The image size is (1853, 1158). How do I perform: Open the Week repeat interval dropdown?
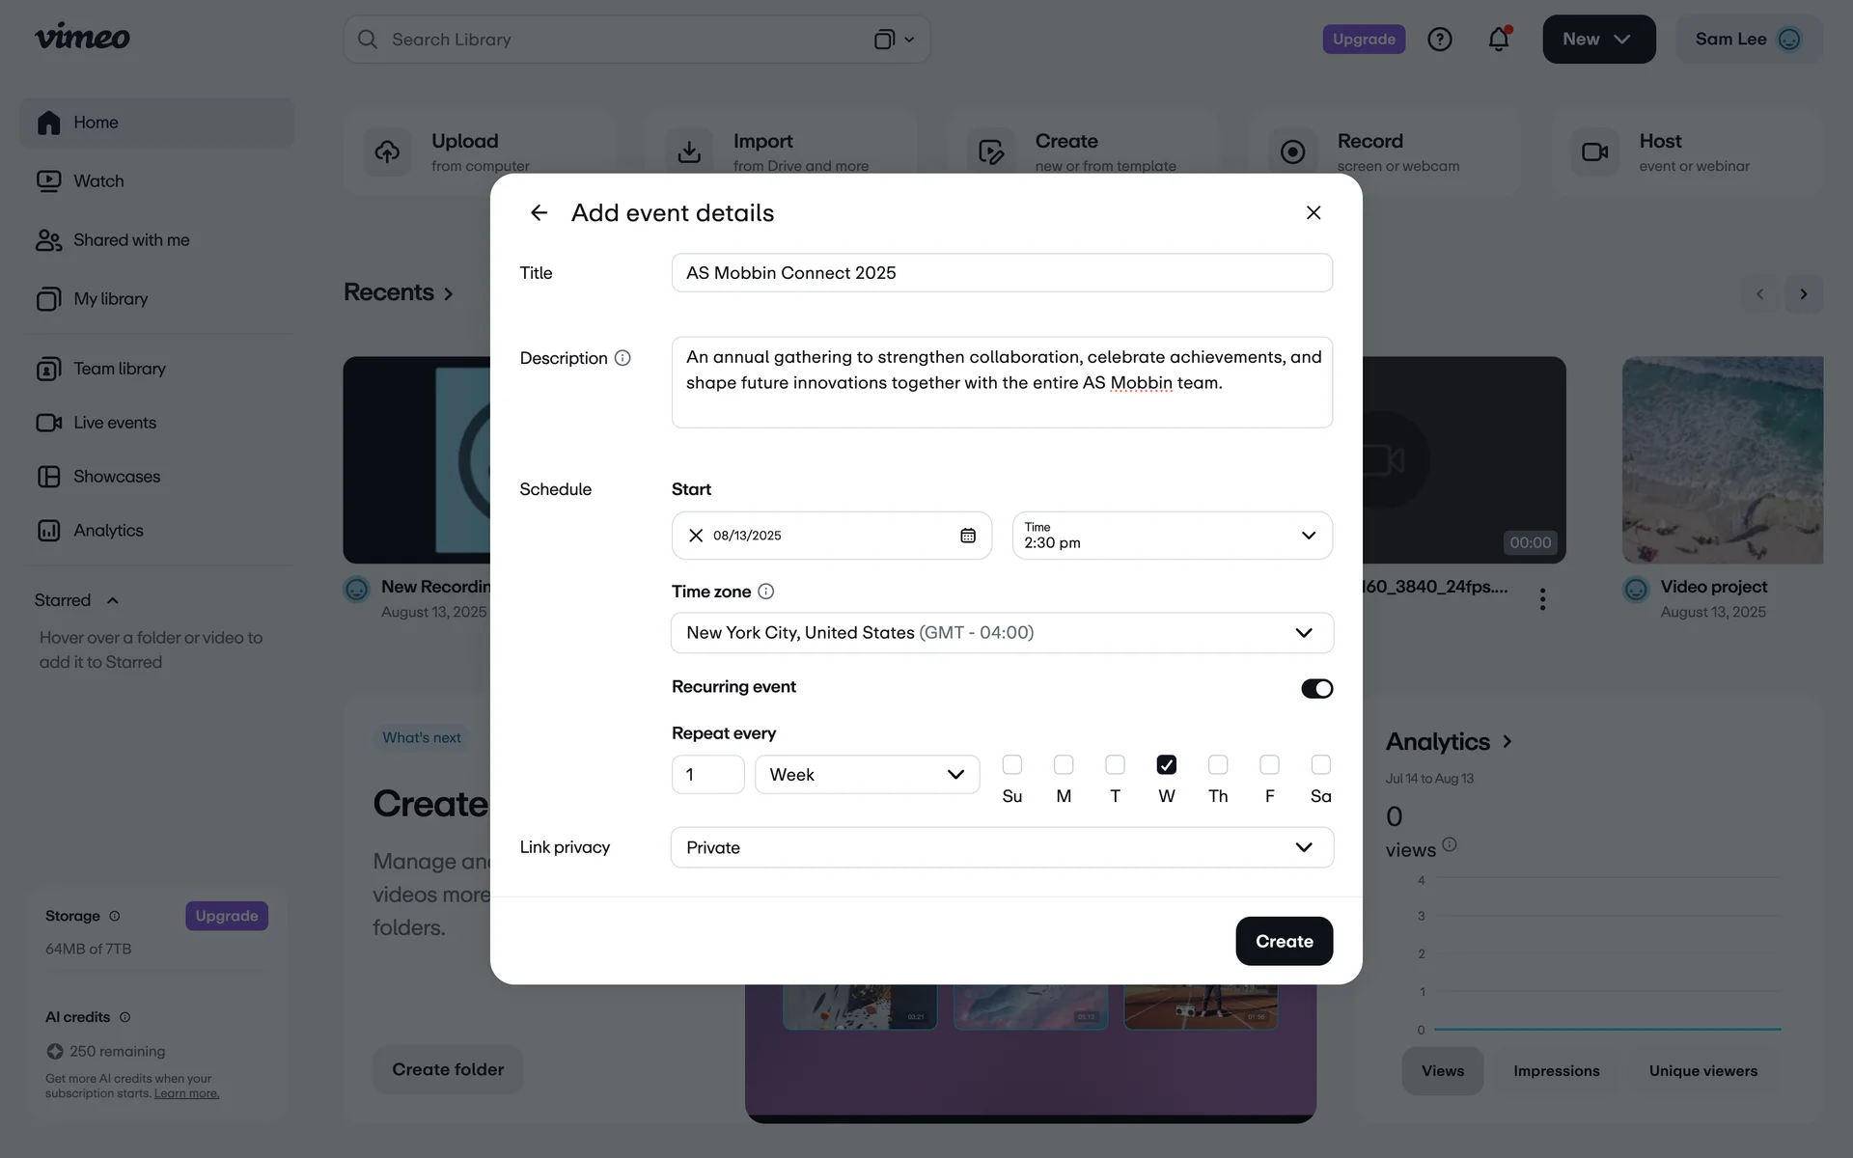(x=867, y=775)
